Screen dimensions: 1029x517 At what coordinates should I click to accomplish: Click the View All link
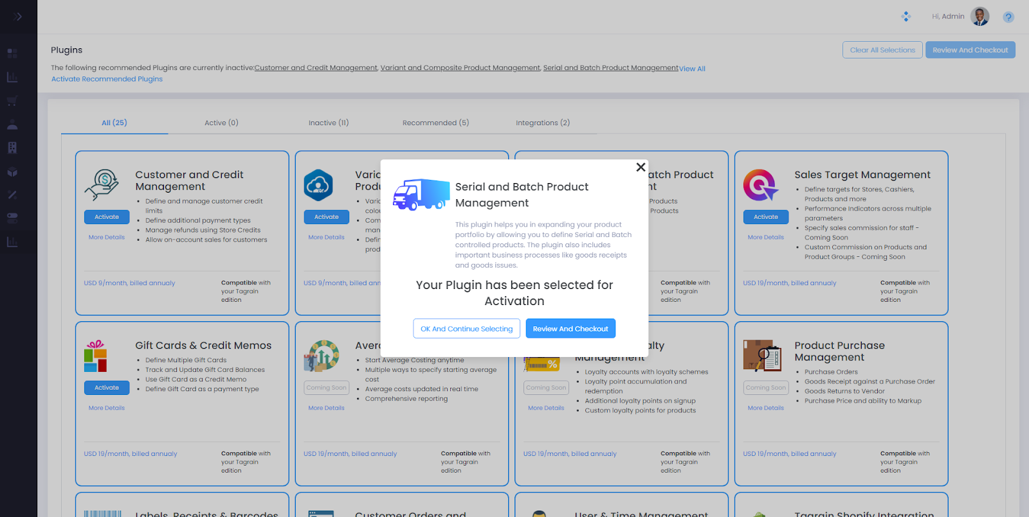(693, 69)
